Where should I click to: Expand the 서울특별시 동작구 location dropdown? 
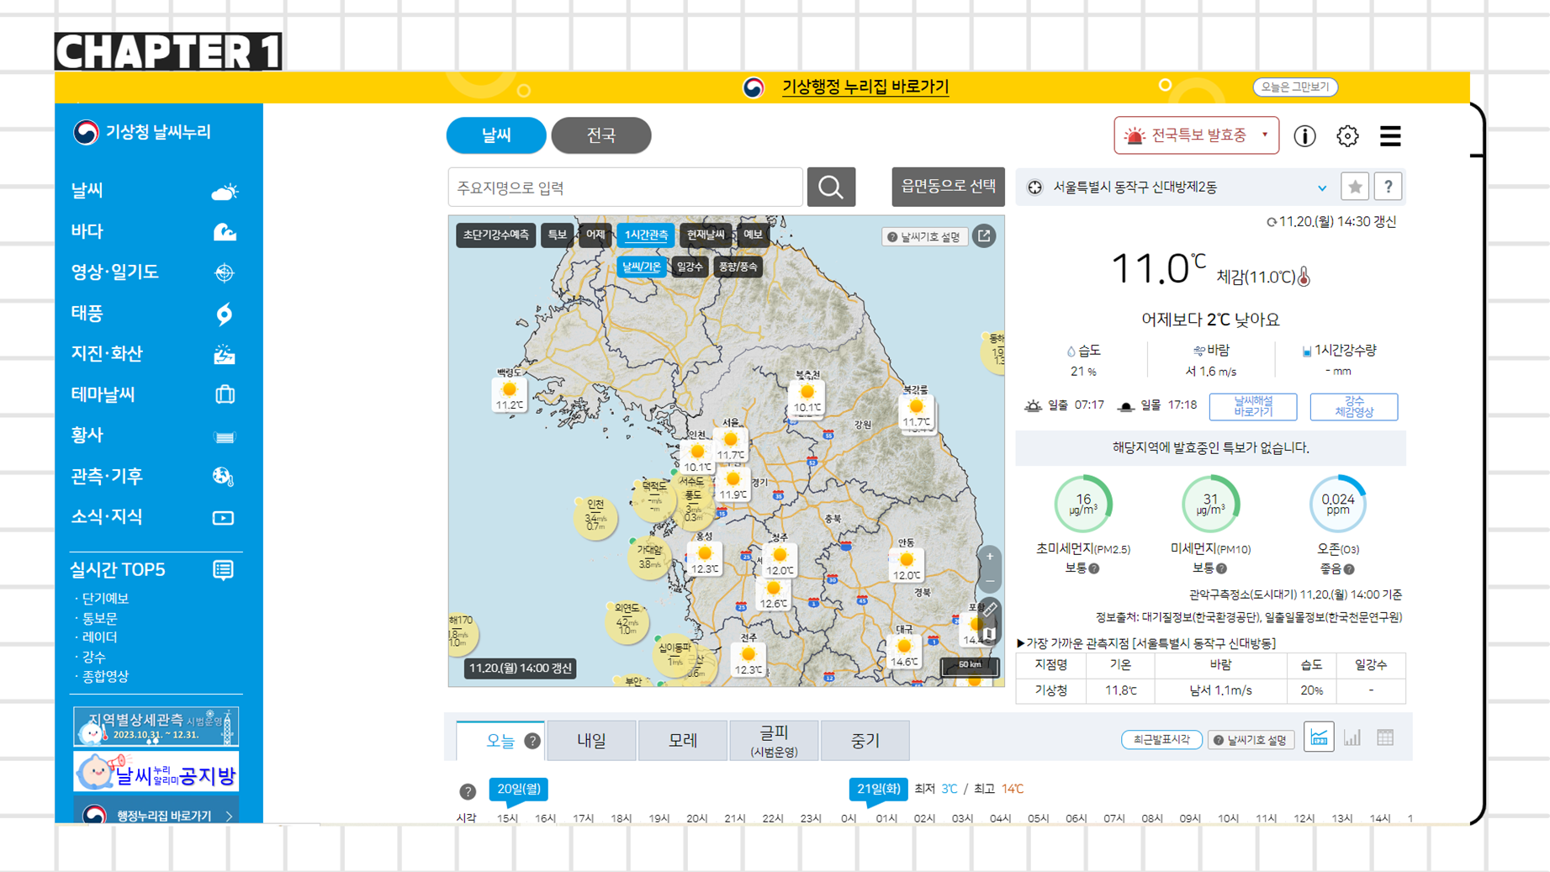point(1322,188)
